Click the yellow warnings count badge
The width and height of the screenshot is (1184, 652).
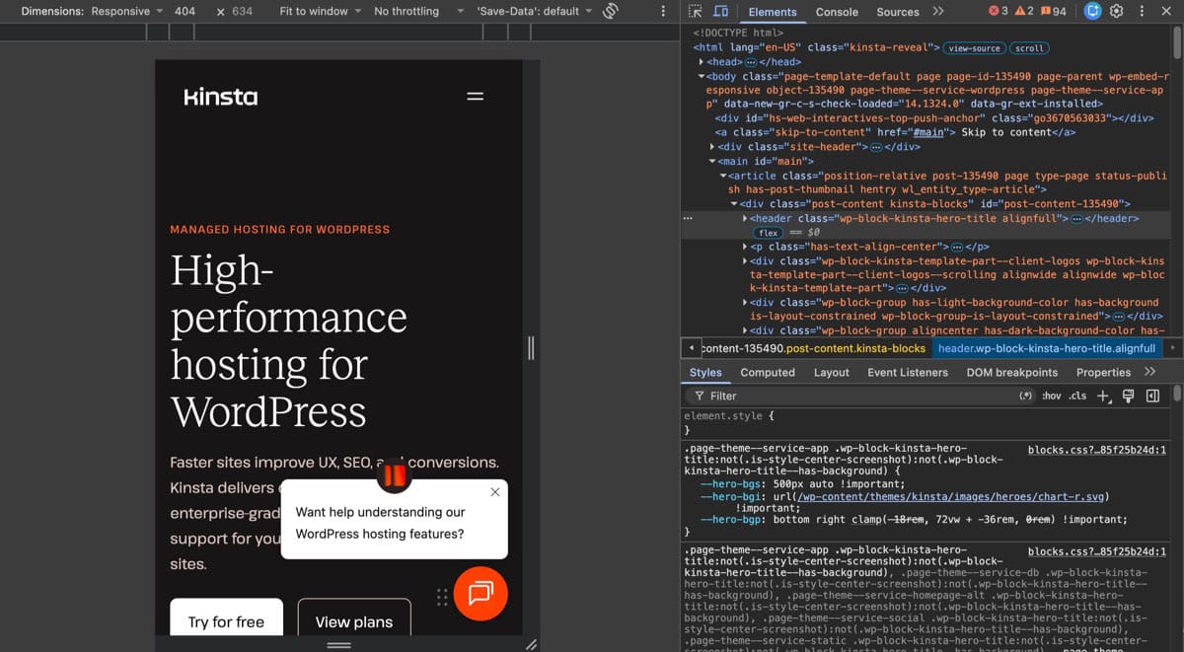tap(1024, 12)
